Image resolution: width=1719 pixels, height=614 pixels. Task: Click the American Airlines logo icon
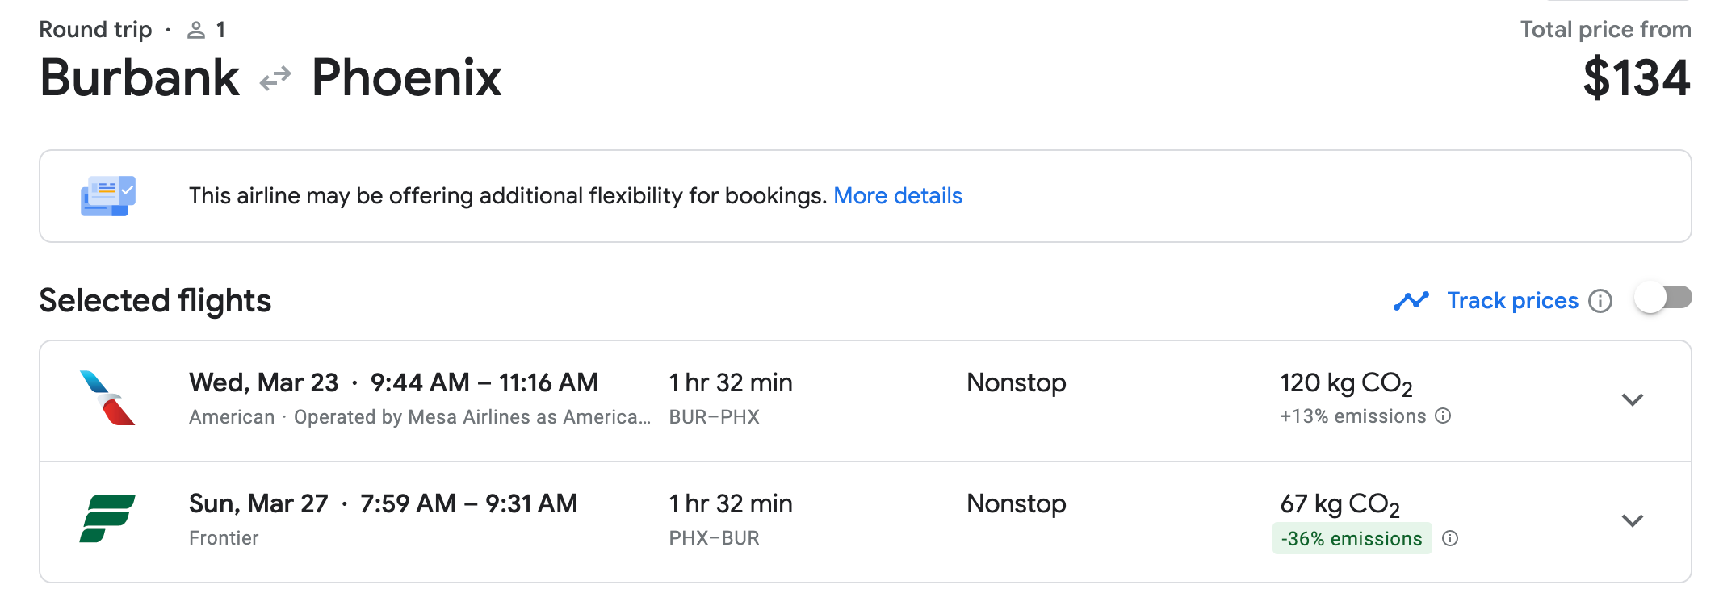point(107,398)
